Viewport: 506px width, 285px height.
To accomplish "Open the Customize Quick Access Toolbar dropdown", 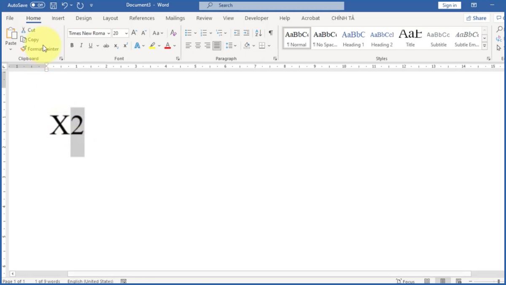I will 92,5.
